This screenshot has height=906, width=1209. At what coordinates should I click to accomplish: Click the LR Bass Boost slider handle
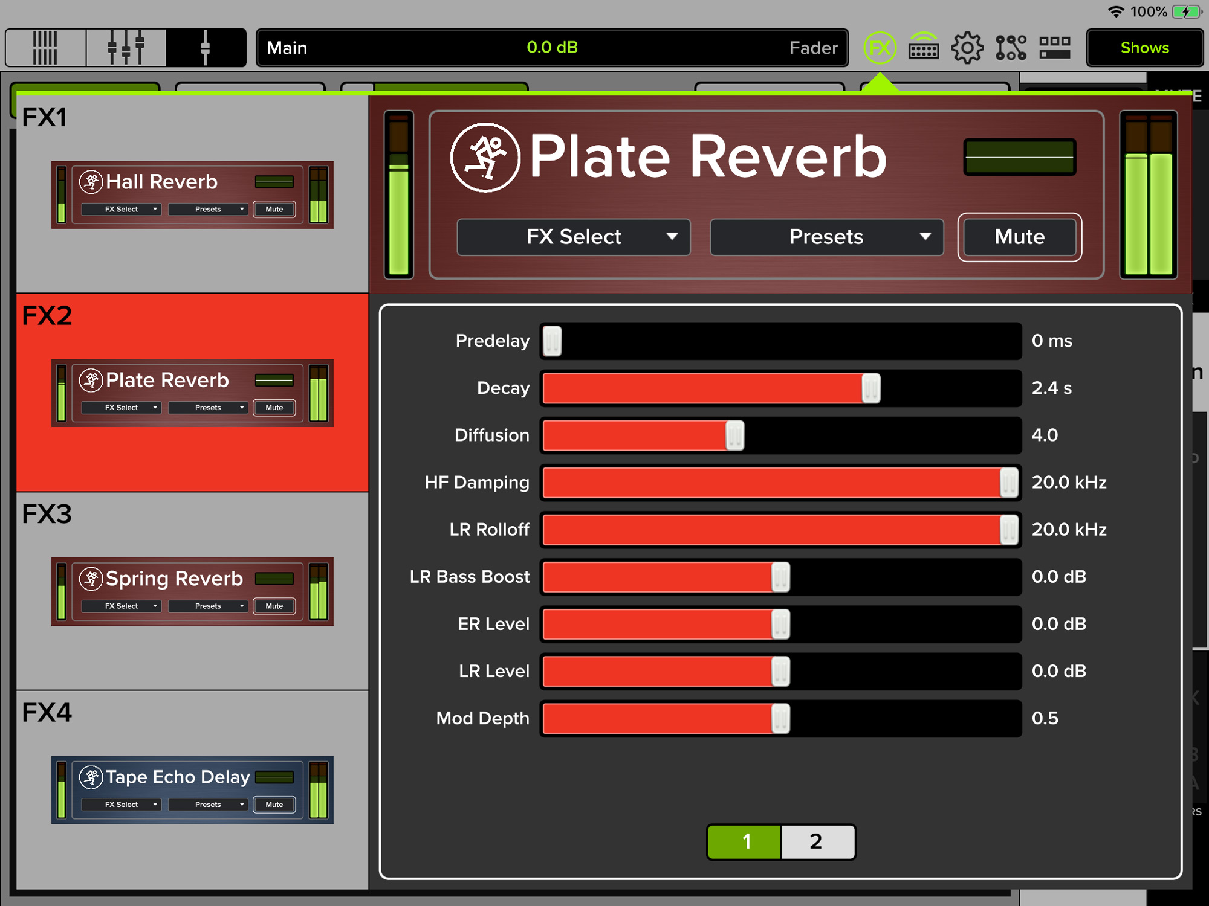coord(780,577)
